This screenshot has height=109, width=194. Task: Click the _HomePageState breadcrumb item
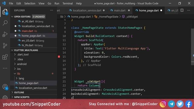106,17
